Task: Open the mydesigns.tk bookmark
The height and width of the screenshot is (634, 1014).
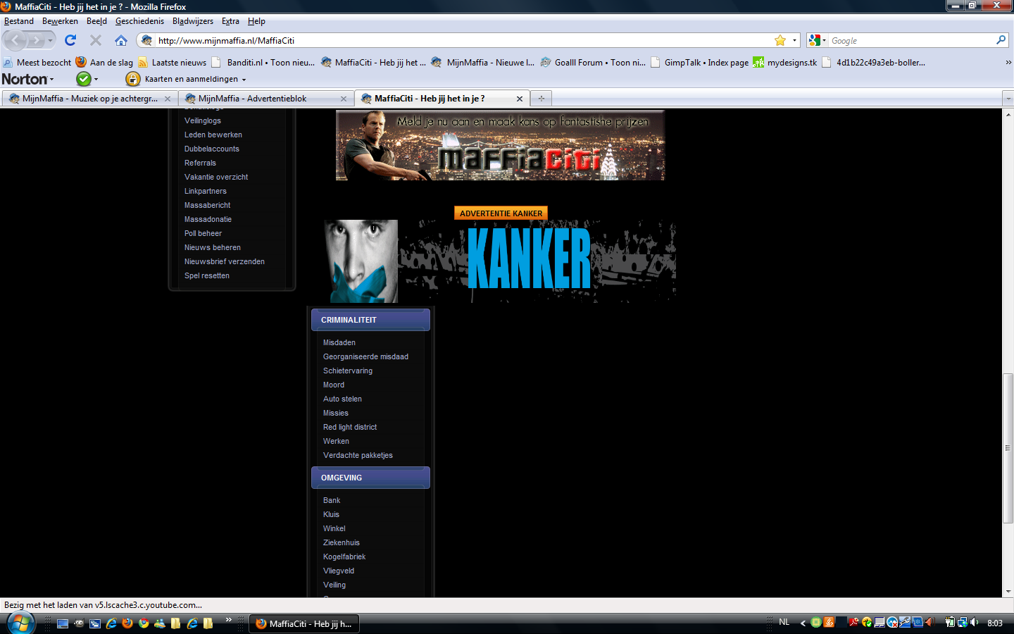Action: (x=785, y=62)
